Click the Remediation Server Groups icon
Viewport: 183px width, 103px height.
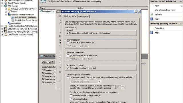[x=13, y=20]
